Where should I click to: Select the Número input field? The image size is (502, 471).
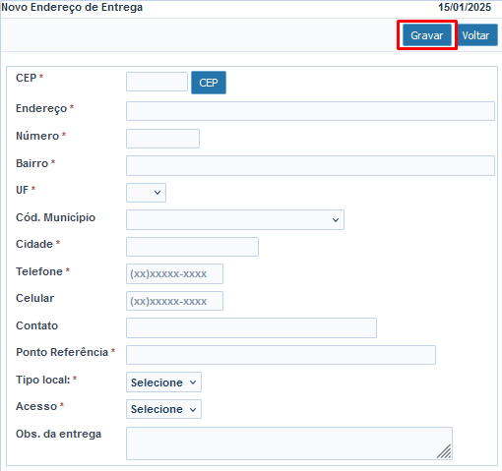162,139
